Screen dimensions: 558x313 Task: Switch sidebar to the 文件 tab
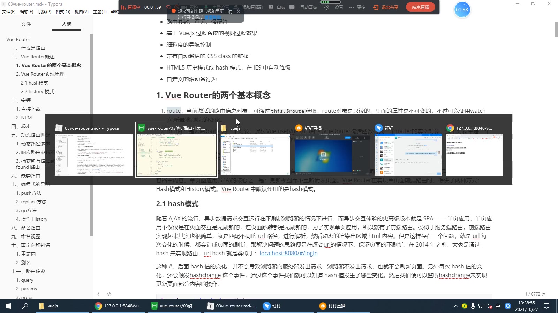click(26, 24)
